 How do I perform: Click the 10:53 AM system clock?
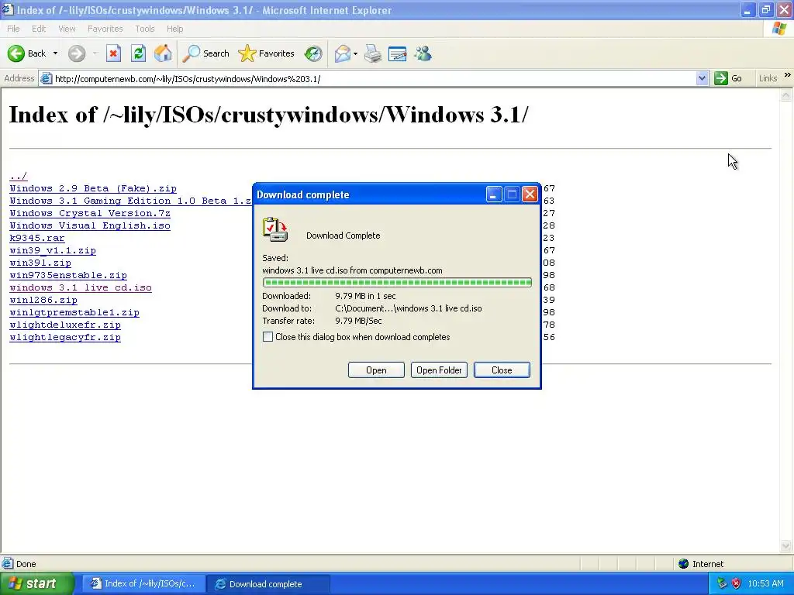[x=765, y=583]
